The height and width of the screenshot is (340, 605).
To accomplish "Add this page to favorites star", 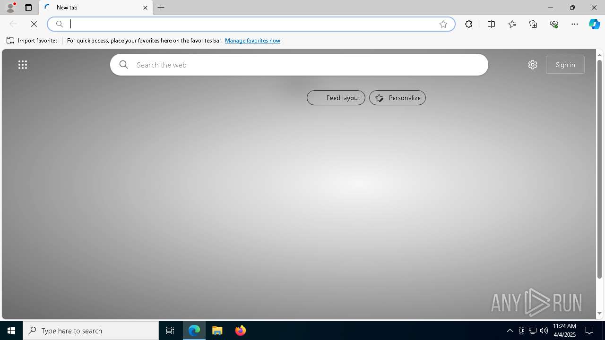I will (443, 24).
